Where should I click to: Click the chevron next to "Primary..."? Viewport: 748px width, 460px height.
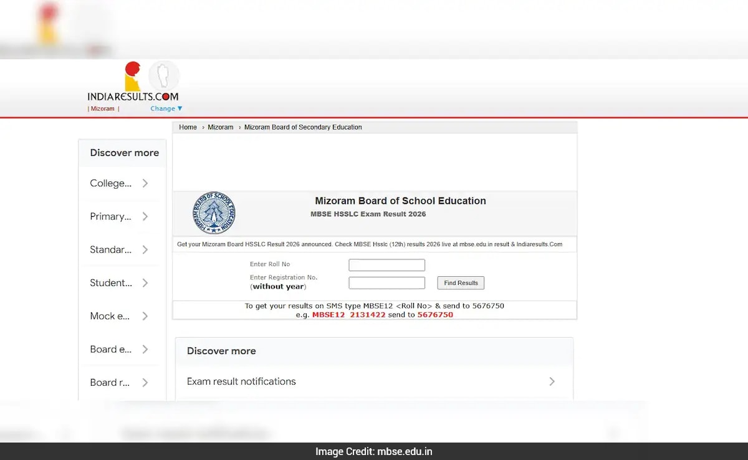[145, 216]
